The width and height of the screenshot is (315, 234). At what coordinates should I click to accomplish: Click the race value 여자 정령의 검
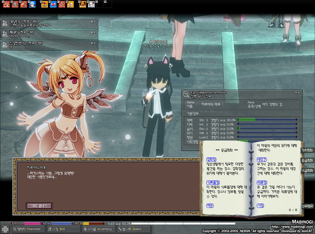point(272,105)
